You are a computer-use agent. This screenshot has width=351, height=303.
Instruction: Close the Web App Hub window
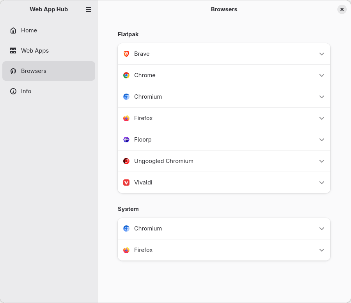tap(342, 9)
